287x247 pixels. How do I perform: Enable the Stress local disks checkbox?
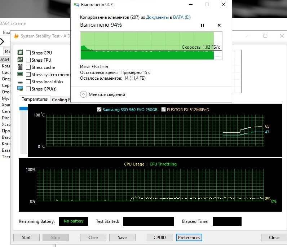(x=28, y=81)
